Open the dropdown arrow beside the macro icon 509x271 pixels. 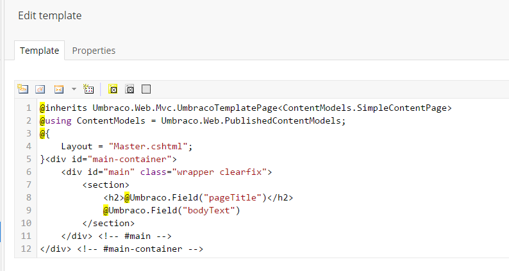click(74, 89)
